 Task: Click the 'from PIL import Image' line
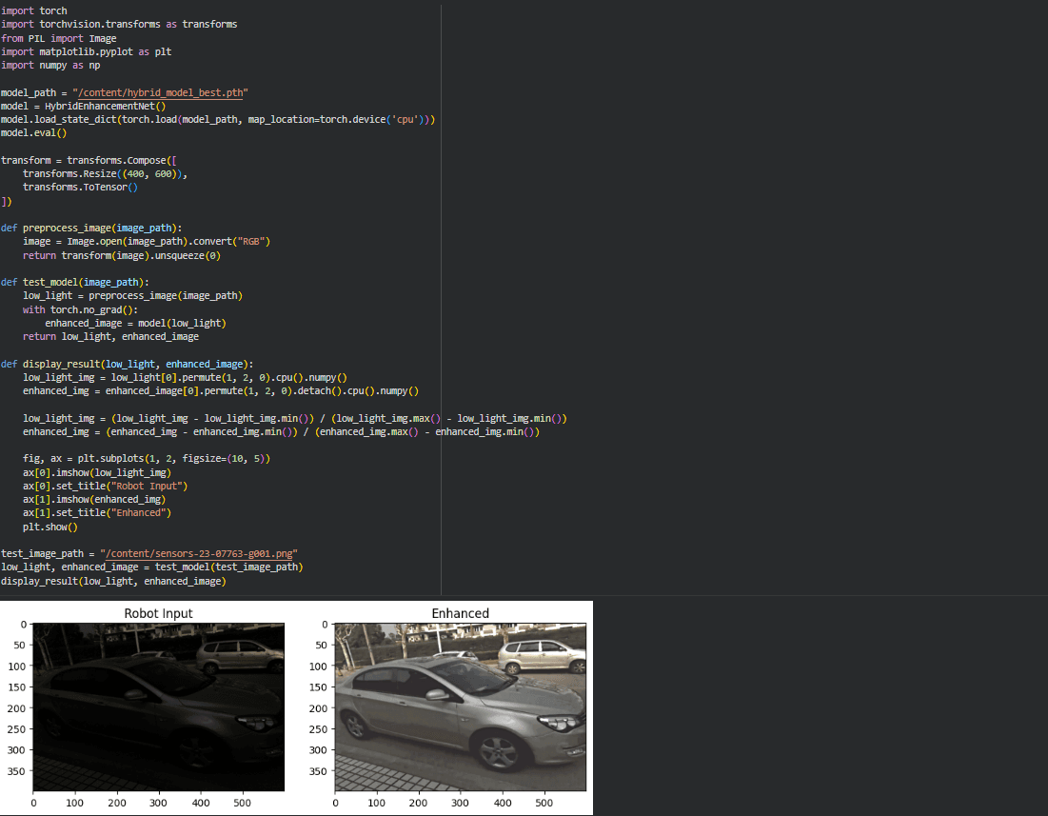59,38
